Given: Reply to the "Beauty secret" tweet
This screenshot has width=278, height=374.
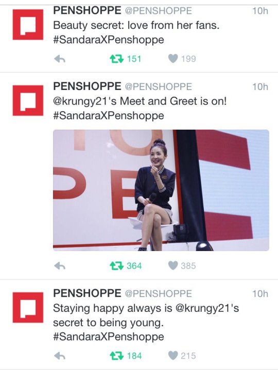Looking at the screenshot, I should click(60, 59).
